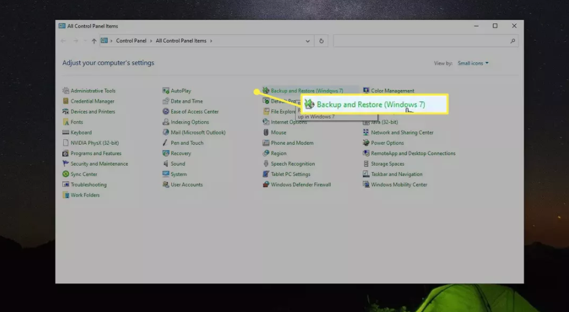The width and height of the screenshot is (569, 312).
Task: Click the AutoPlay icon
Action: coord(166,91)
